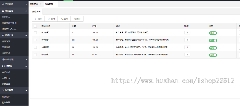Viewport: 240px width, 106px height.
Task: Collapse the 充值管理 section arrow
Action: tap(26, 66)
